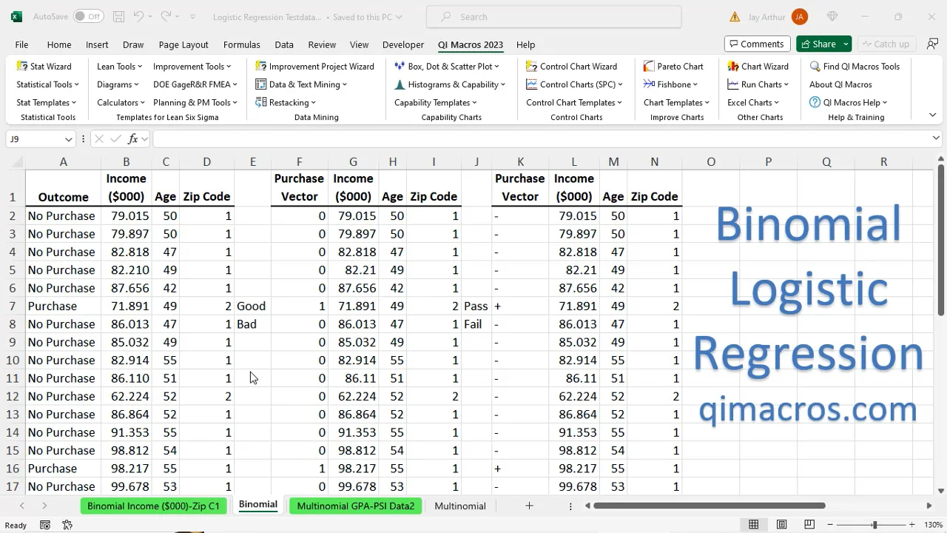
Task: Switch to Page Break Preview view
Action: click(809, 525)
